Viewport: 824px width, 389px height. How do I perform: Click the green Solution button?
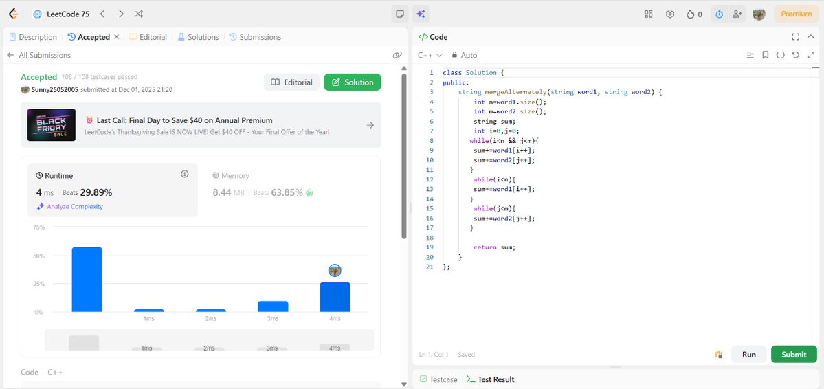353,82
